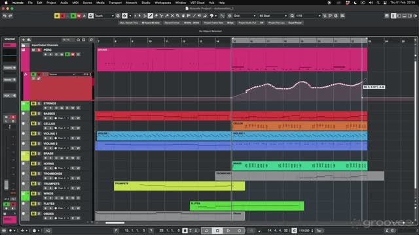Open the 1/16 quantize preset dropdown
The width and height of the screenshot is (419, 235).
[308, 16]
